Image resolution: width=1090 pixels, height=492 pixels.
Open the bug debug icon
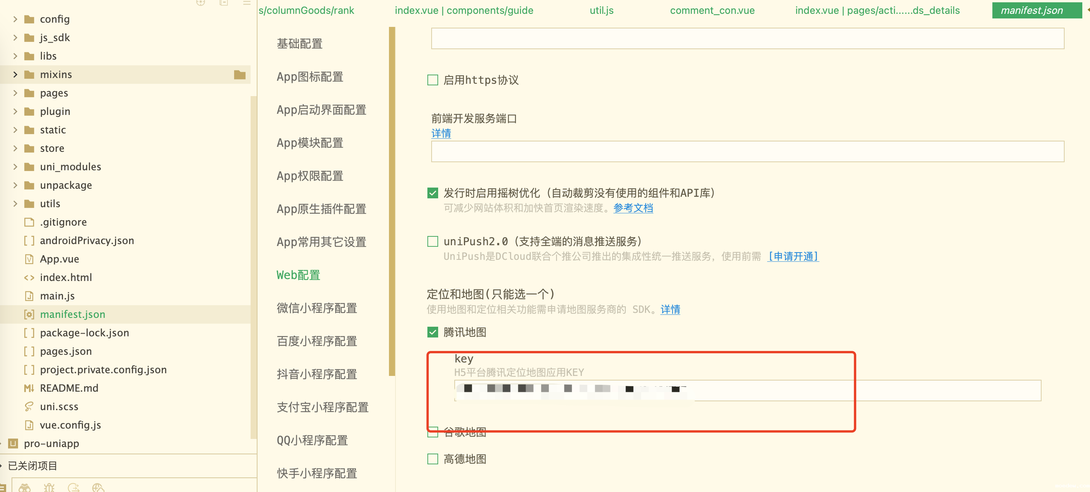[49, 488]
